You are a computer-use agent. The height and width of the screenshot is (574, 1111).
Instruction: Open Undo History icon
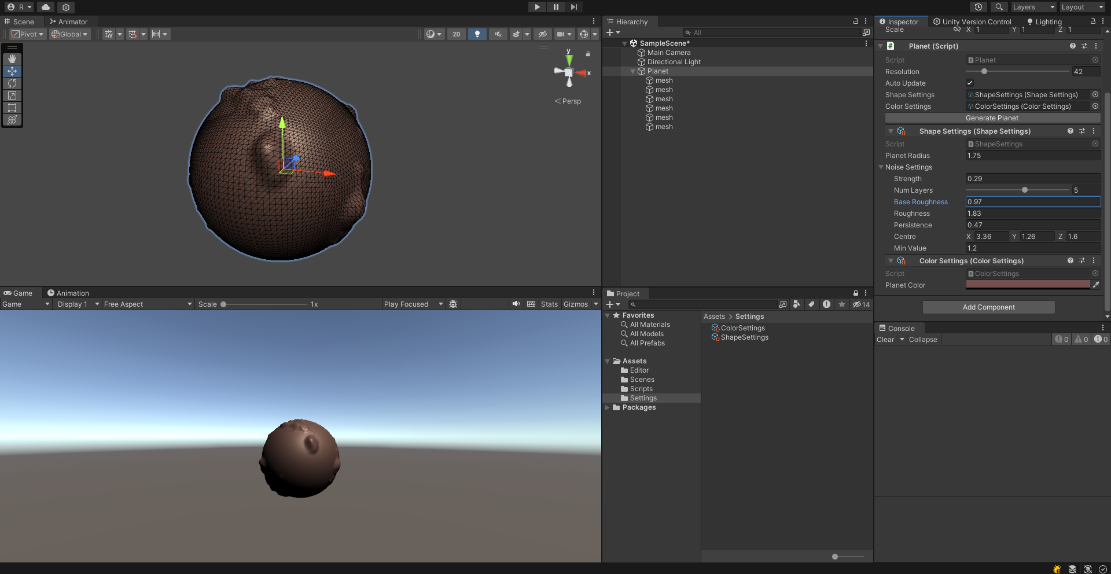click(978, 7)
